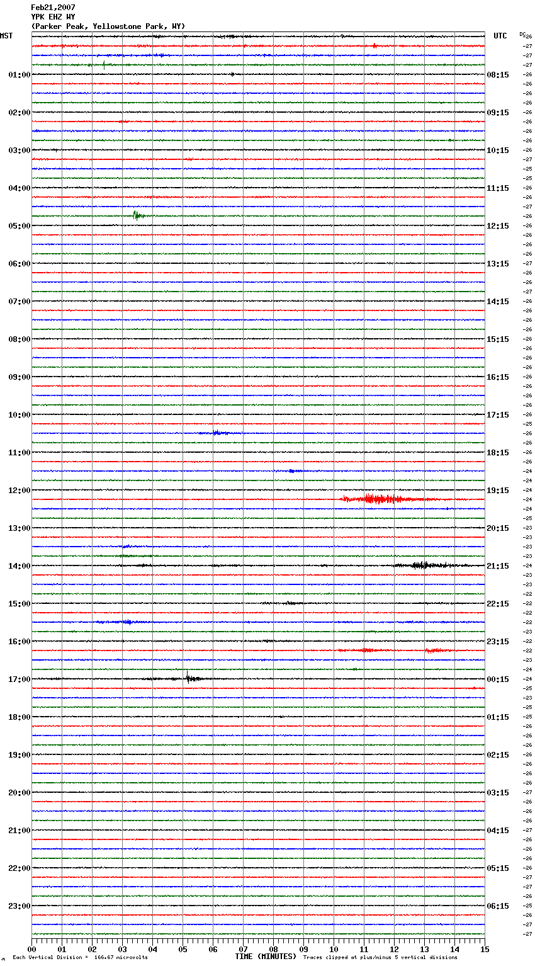Click the TIME (MINUTES) axis title
Viewport: 535px width, 966px height.
(266, 957)
